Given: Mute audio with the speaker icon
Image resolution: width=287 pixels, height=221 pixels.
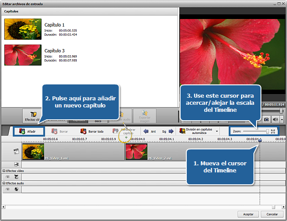Looking at the screenshot, I should coord(275,119).
